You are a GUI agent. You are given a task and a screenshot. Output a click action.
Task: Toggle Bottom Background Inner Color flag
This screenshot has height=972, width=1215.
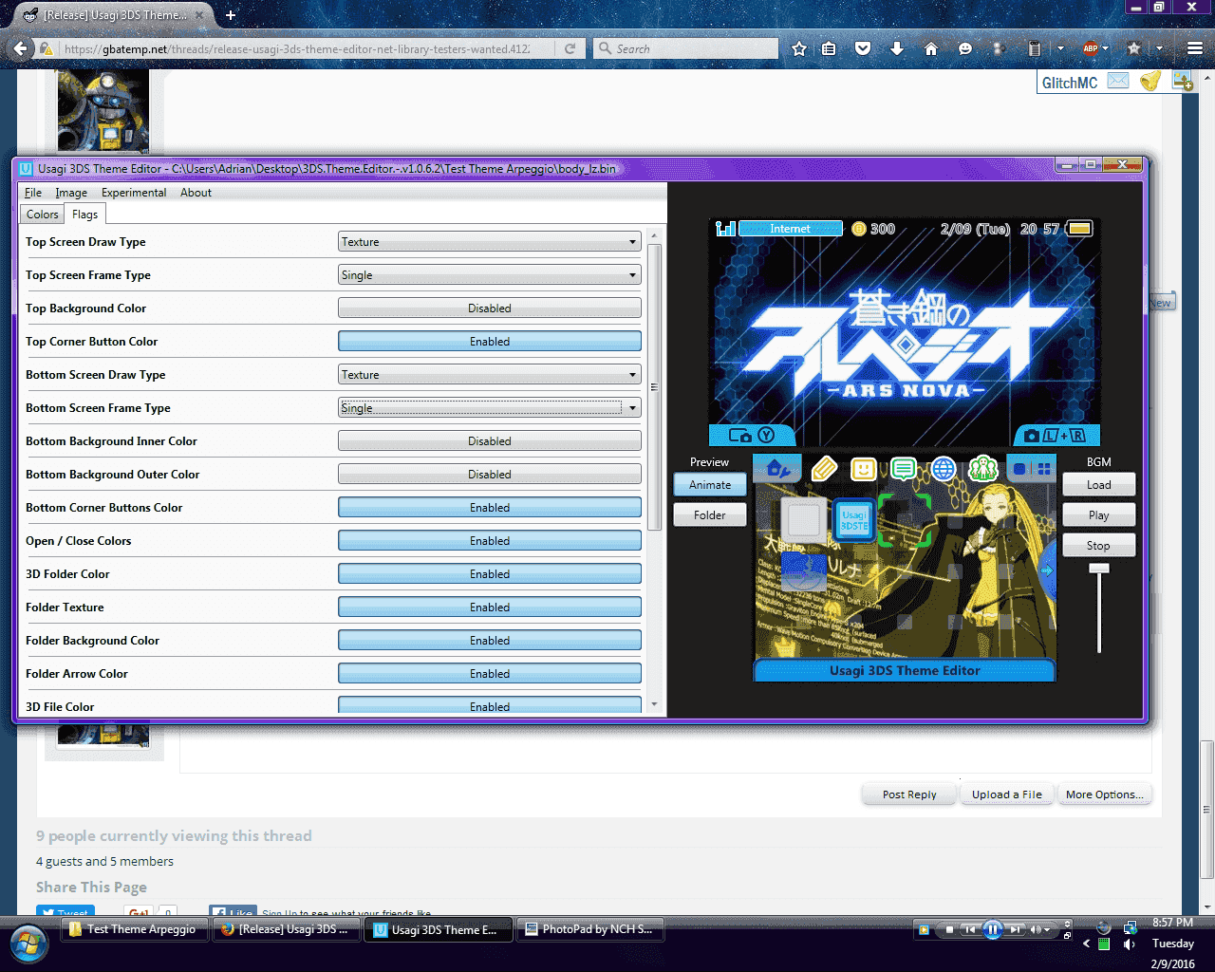pyautogui.click(x=490, y=441)
